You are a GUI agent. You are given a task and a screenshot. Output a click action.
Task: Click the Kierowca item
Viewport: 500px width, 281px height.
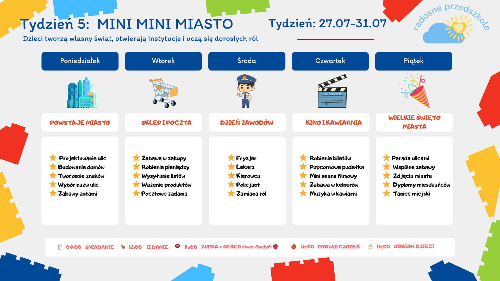click(x=248, y=176)
